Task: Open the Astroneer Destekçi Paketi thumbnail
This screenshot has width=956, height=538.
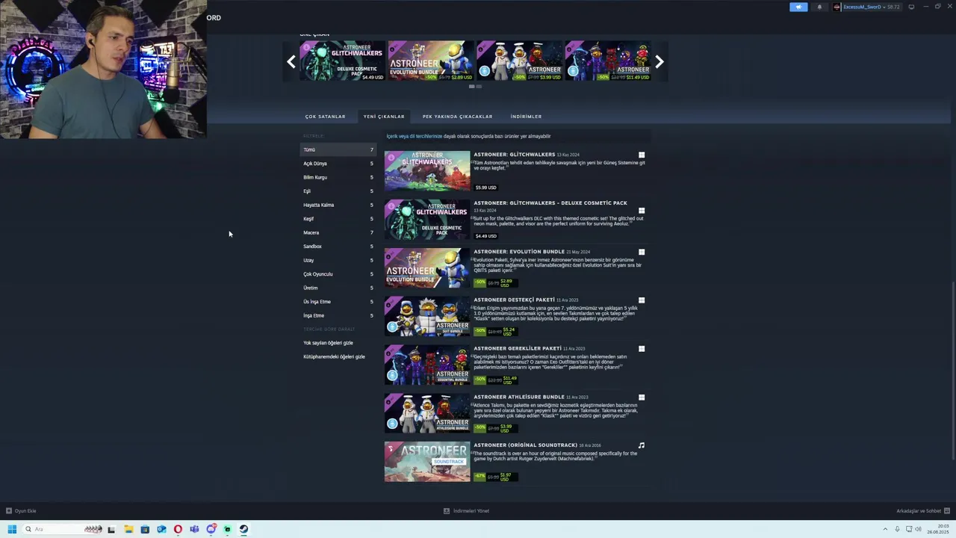Action: pyautogui.click(x=427, y=317)
